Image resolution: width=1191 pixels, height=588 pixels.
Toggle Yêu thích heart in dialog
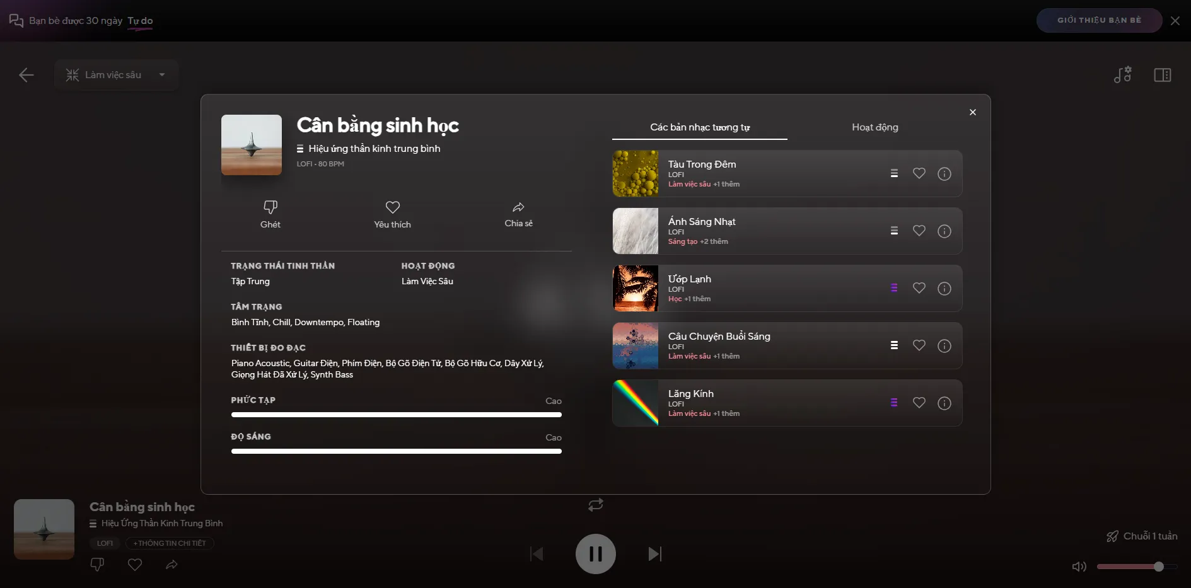tap(392, 208)
